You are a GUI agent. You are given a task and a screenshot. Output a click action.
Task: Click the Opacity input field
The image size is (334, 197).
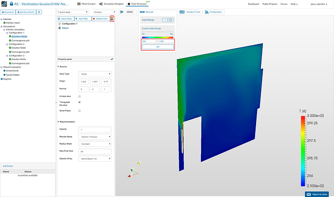pyautogui.click(x=95, y=129)
